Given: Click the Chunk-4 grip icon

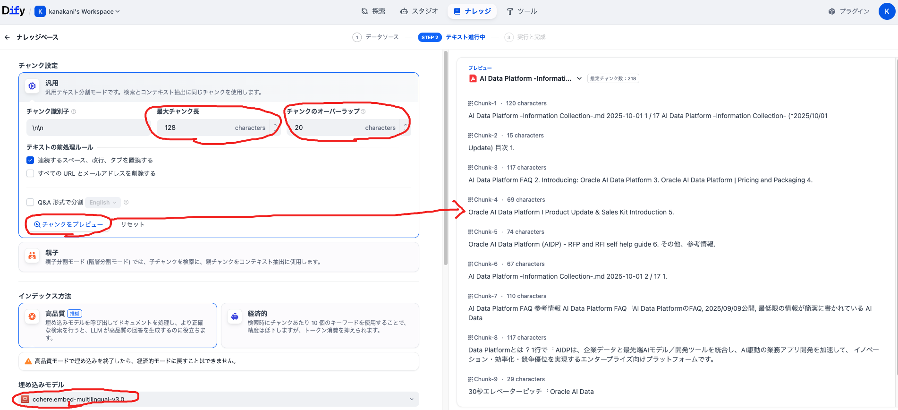Looking at the screenshot, I should click(471, 200).
